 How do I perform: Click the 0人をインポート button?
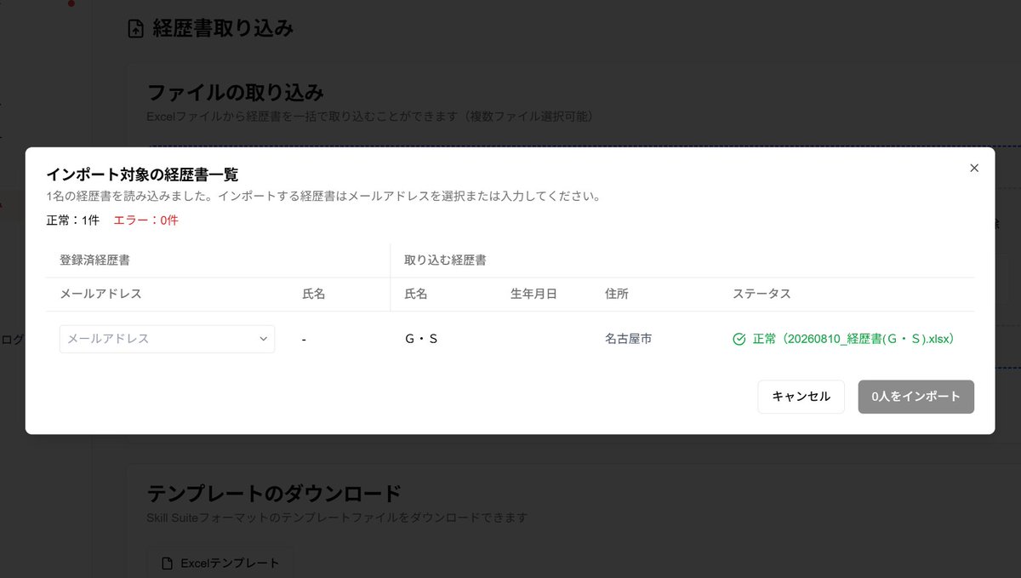[915, 397]
